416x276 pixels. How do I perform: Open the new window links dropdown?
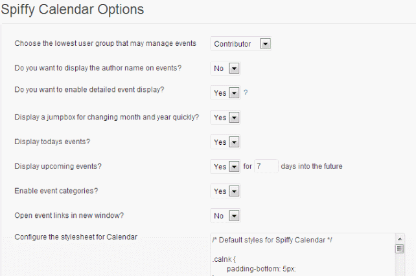225,216
